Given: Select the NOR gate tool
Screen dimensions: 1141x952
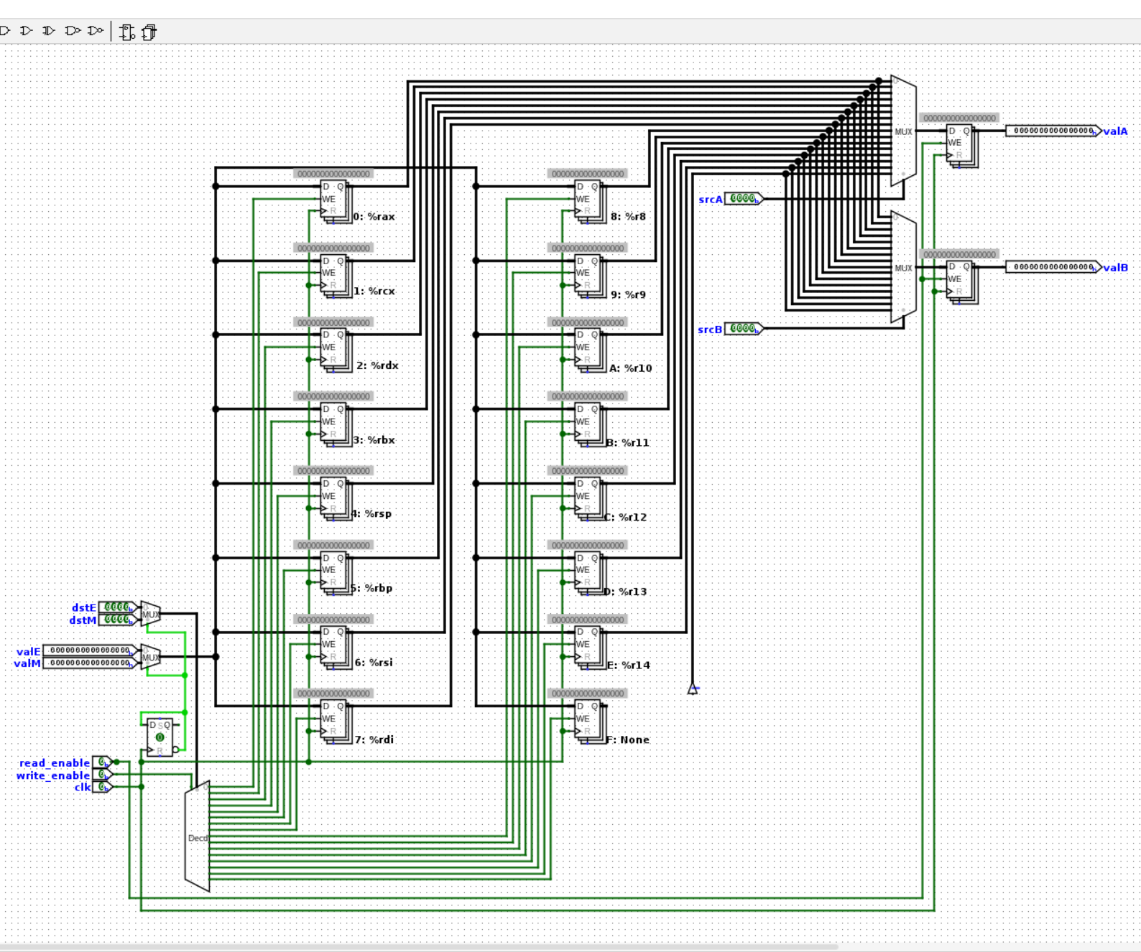Looking at the screenshot, I should (x=95, y=31).
